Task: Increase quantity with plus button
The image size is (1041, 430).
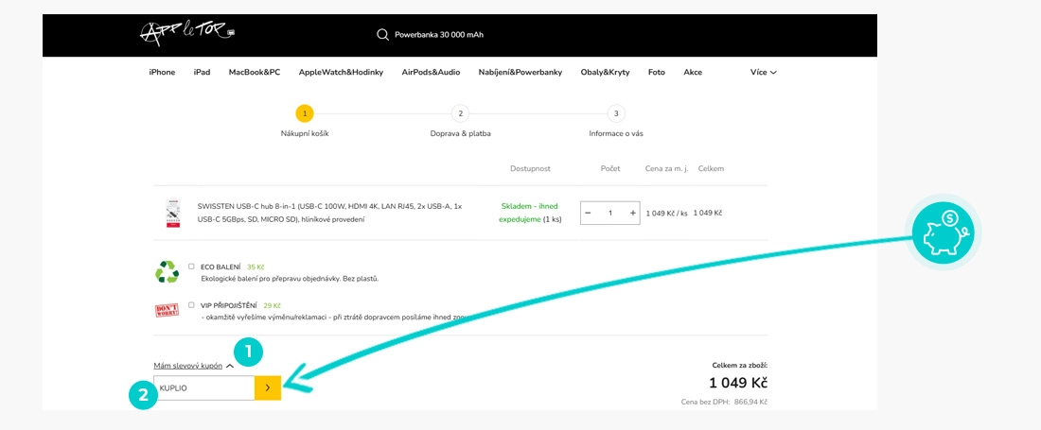Action: pos(633,213)
